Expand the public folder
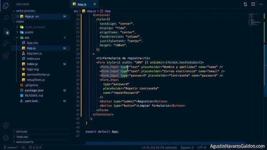 [x=41, y=32]
